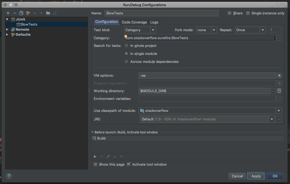Viewport: 290px width, 184px height.
Task: Click the Cancel button
Action: [237, 176]
